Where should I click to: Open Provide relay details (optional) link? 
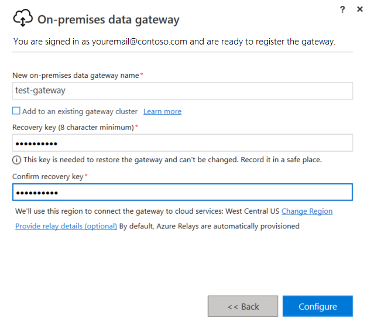(66, 226)
